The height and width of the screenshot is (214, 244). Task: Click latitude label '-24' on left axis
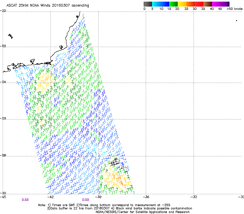(3, 82)
